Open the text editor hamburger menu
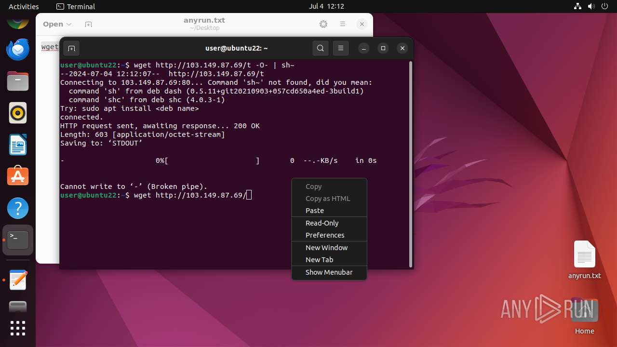Screen dimensions: 617x347 pyautogui.click(x=343, y=24)
